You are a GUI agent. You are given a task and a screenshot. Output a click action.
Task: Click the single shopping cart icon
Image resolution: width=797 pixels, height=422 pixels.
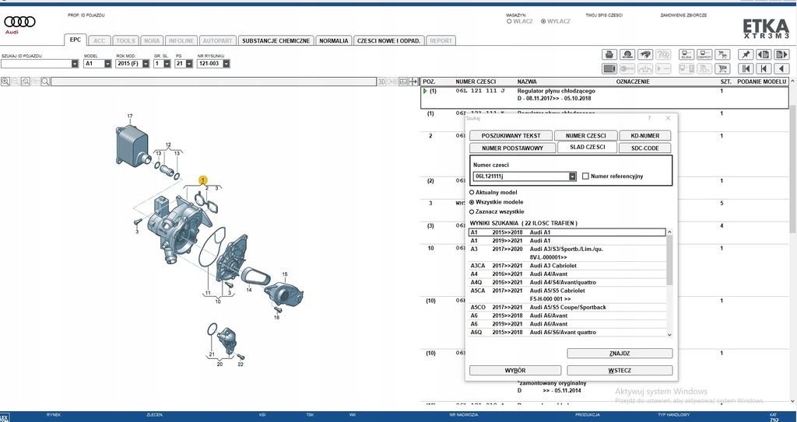click(x=722, y=68)
